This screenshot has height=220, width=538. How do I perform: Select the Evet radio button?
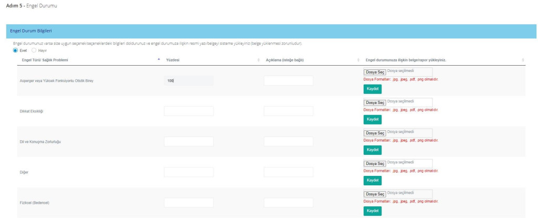tap(15, 50)
